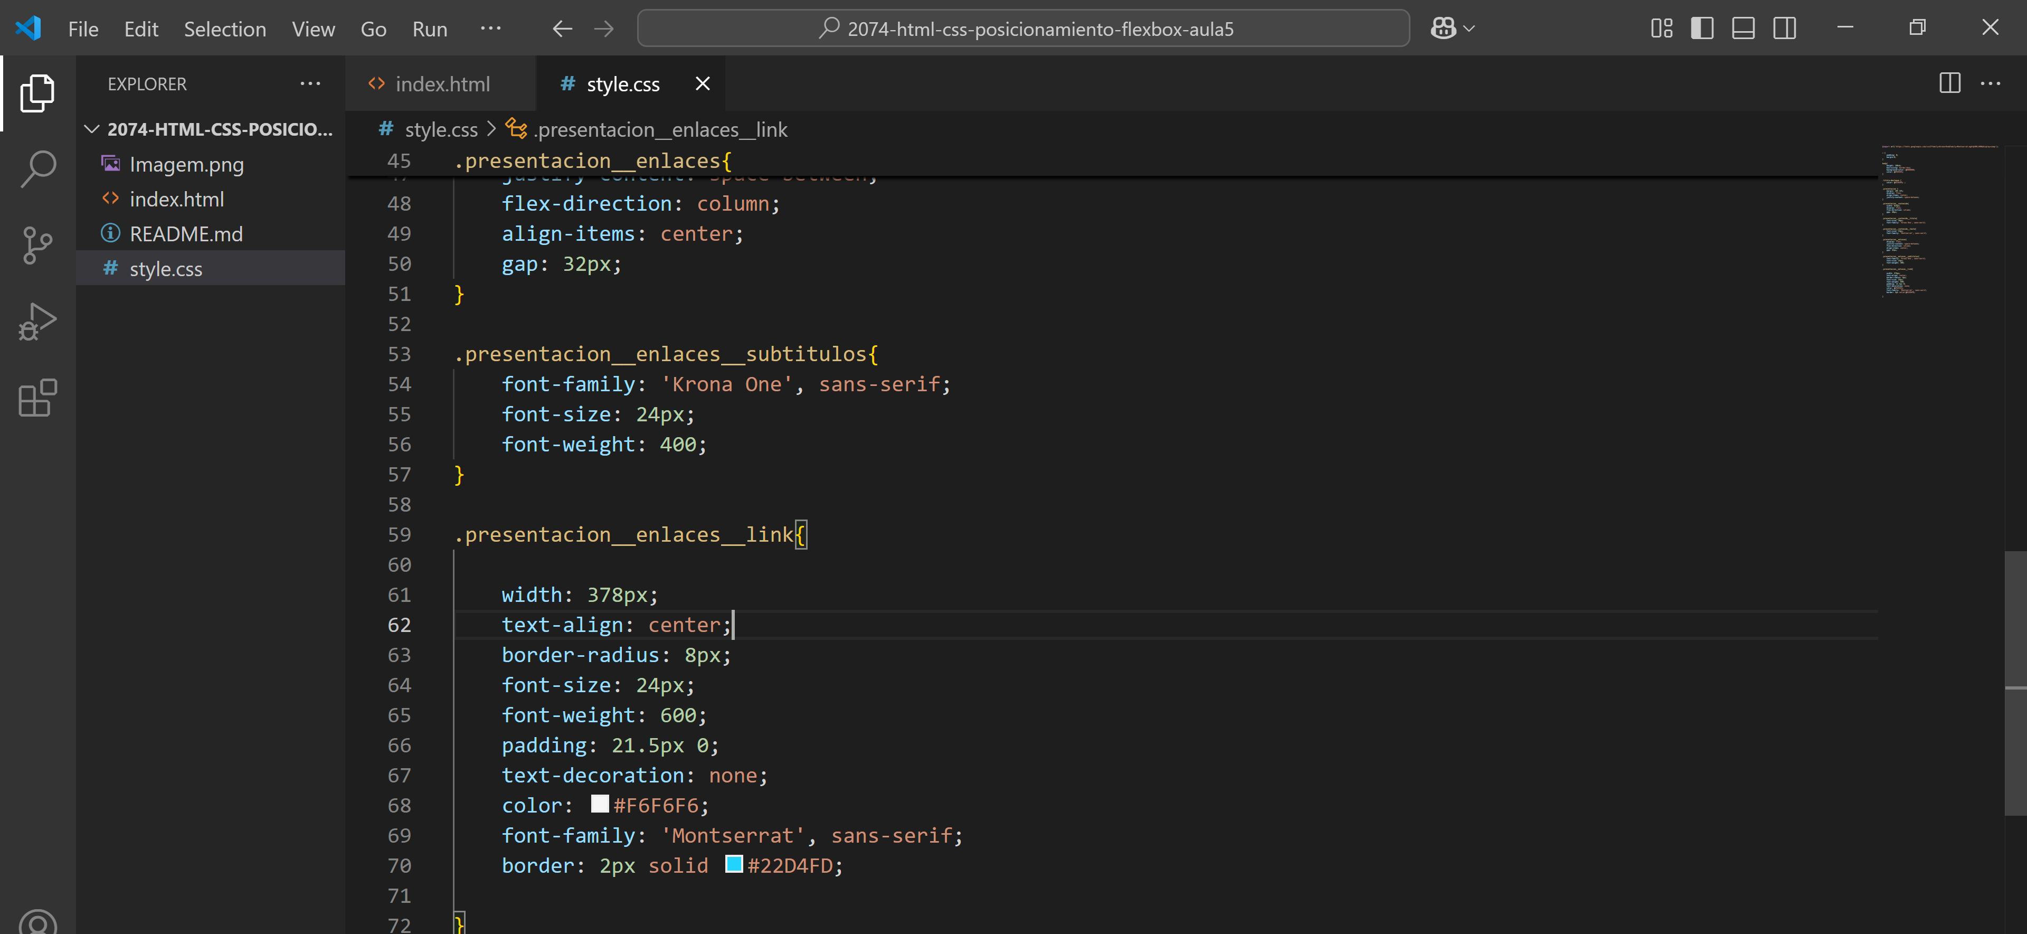Image resolution: width=2027 pixels, height=934 pixels.
Task: Split the editor to the right
Action: coord(1949,82)
